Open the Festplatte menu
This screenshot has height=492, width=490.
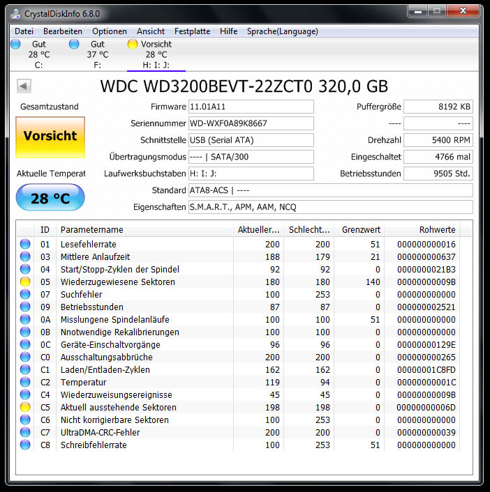[192, 31]
